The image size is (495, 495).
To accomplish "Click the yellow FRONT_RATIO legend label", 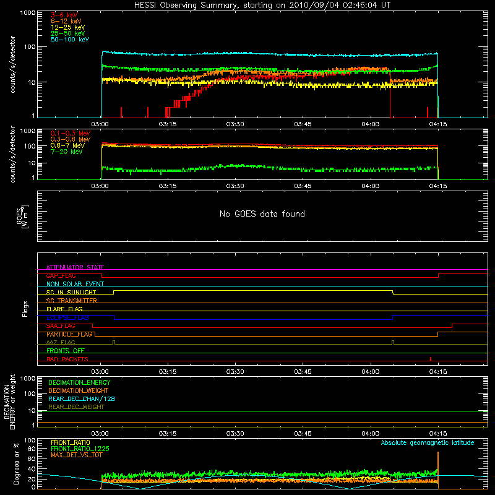I will [x=71, y=442].
